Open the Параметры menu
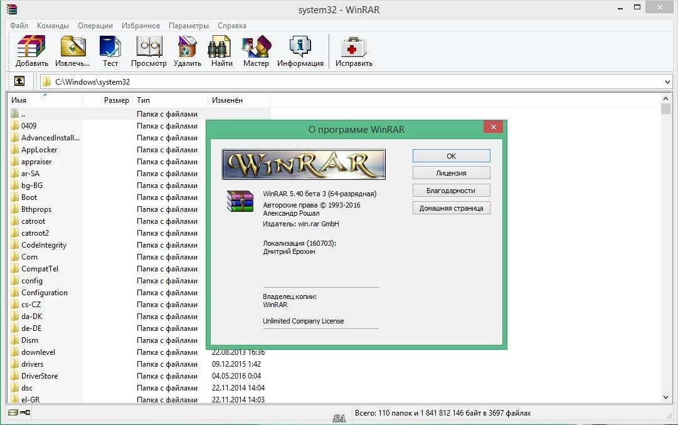Screen dimensions: 678x425 (x=189, y=26)
